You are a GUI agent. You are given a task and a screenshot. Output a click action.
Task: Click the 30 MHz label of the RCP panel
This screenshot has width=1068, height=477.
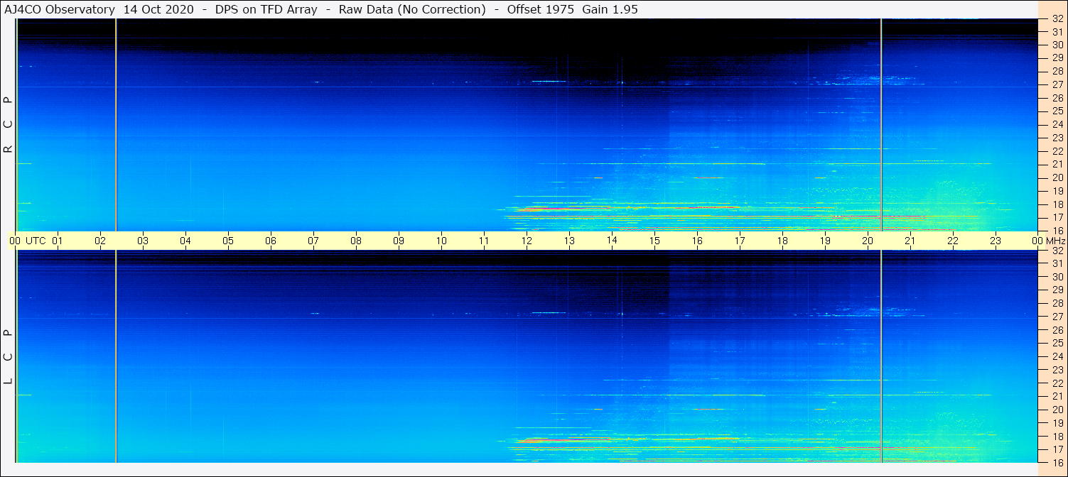(1057, 45)
